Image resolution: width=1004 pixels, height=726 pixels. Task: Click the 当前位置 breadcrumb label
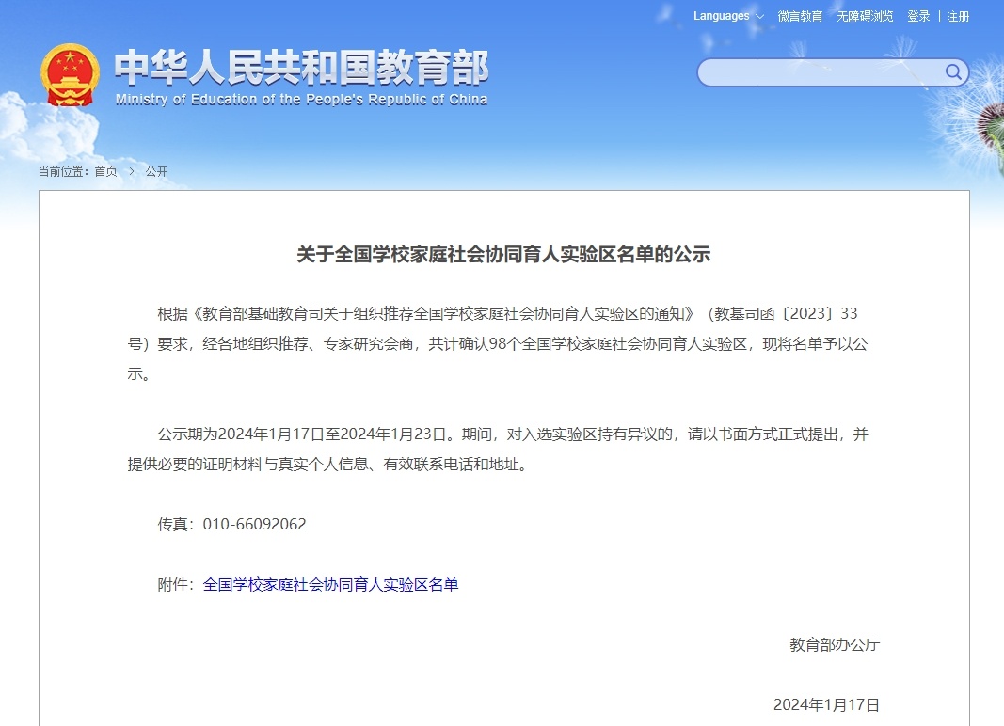(x=64, y=171)
